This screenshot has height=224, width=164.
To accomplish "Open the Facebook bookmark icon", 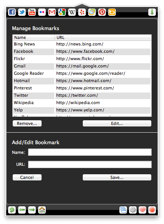I will 12,12.
